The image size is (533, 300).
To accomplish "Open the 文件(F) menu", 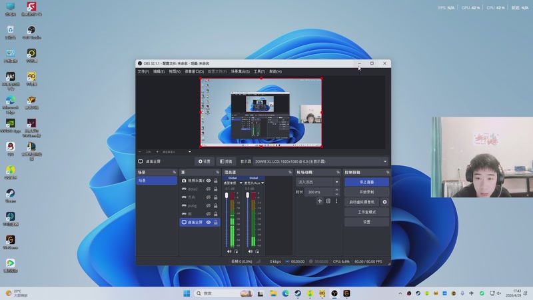I will coord(143,71).
